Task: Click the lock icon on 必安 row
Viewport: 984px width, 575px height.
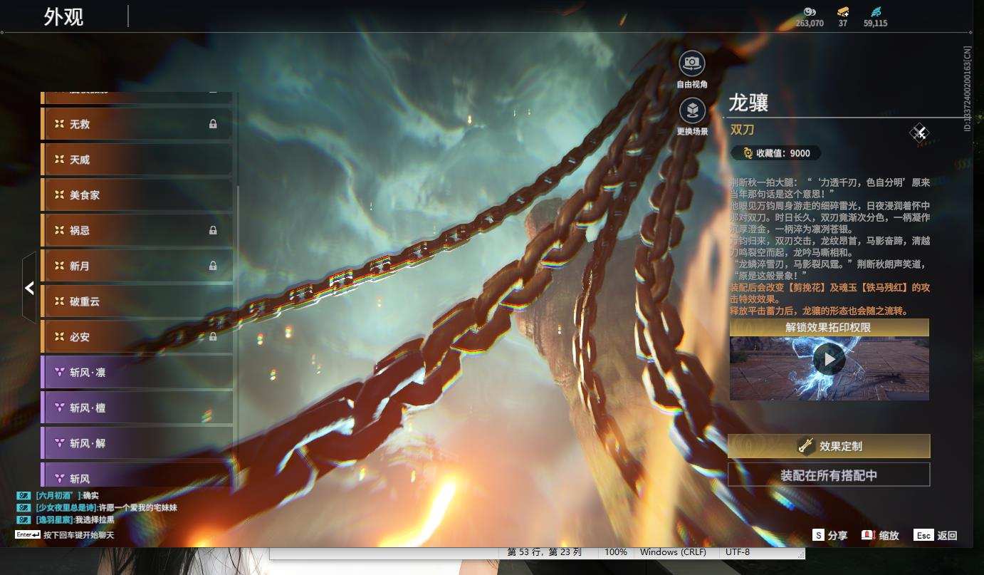Action: [213, 337]
